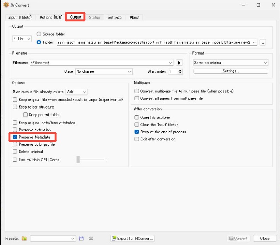Screen dimensions: 280x245
Task: Enable Use multiple CPU Cores
Action: click(x=15, y=160)
